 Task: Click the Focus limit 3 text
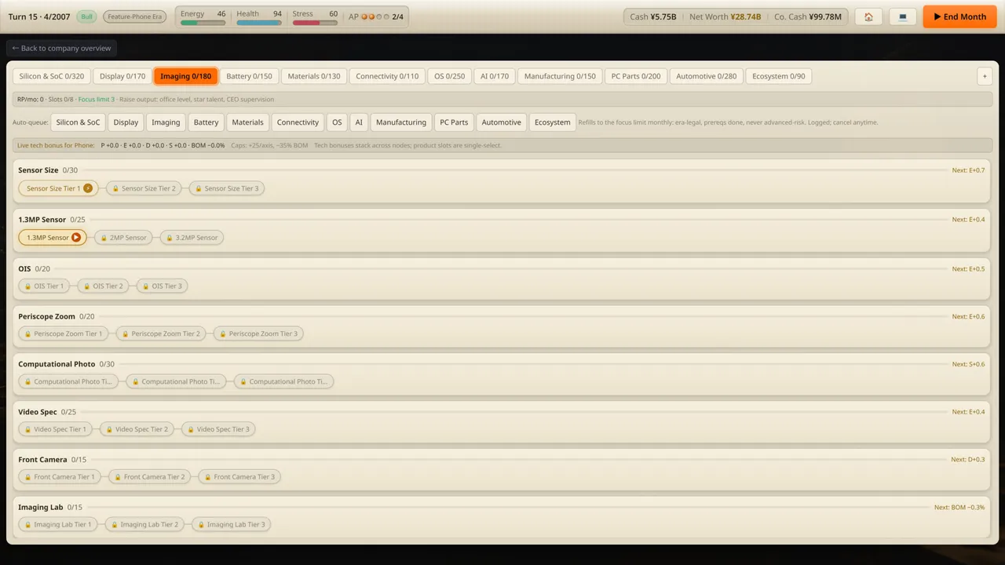point(97,100)
